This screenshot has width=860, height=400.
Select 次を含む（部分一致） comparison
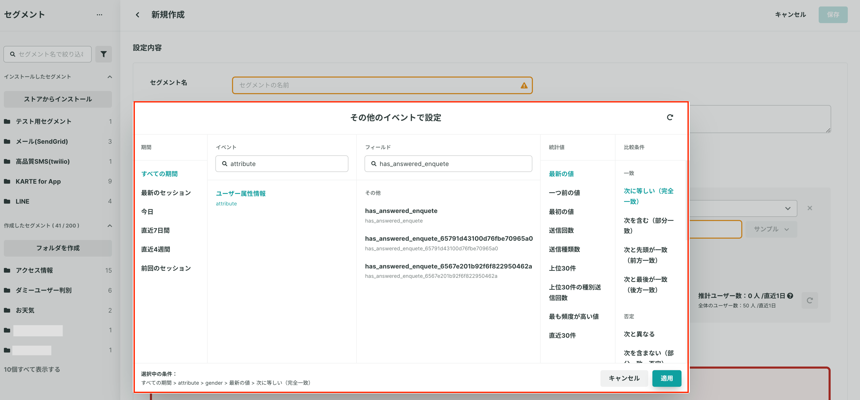pos(648,226)
